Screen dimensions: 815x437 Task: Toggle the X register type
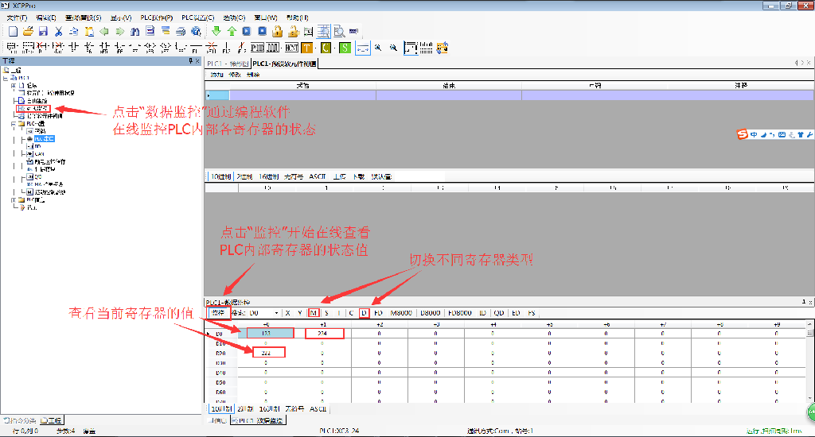click(x=287, y=313)
